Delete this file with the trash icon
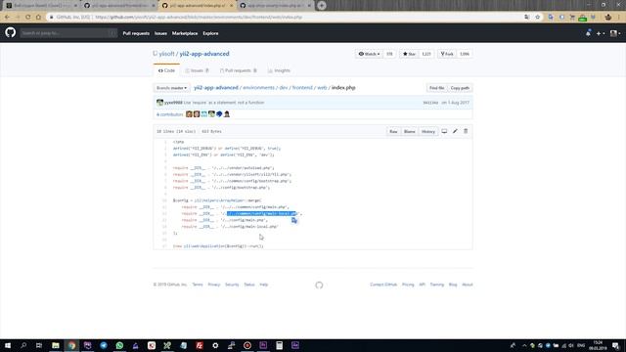Viewport: 626px width, 352px height. coord(466,131)
